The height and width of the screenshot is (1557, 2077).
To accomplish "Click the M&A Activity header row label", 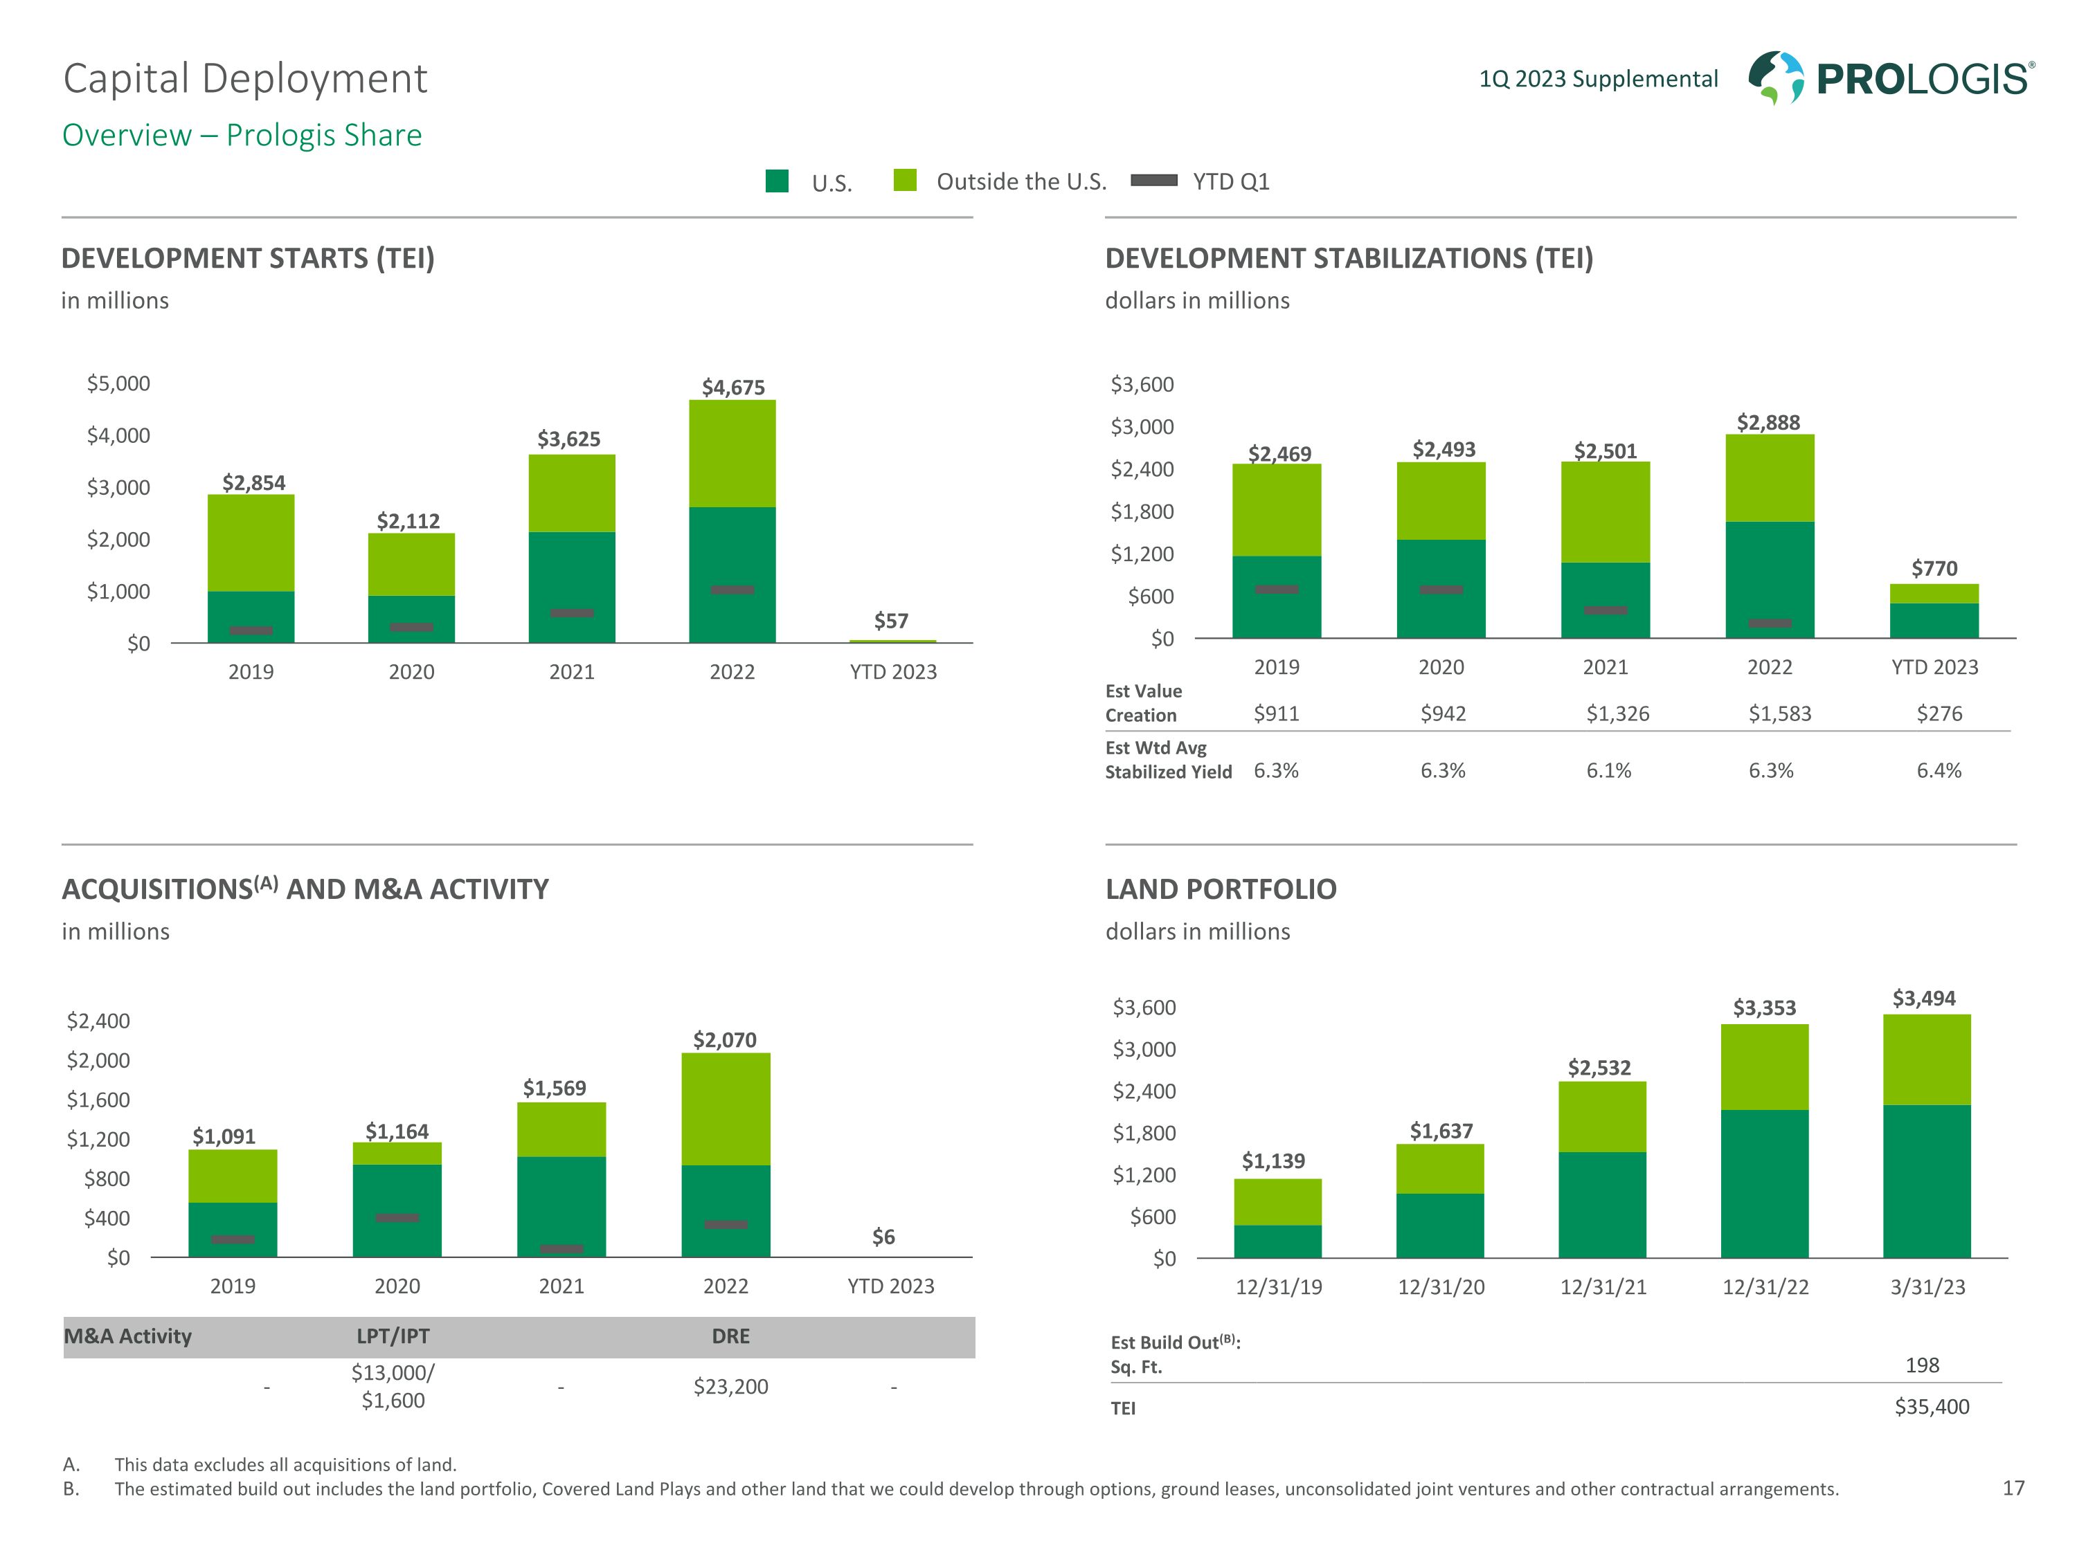I will click(127, 1336).
